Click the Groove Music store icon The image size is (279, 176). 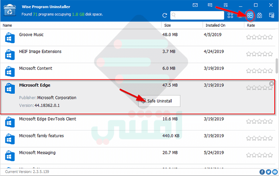click(10, 38)
